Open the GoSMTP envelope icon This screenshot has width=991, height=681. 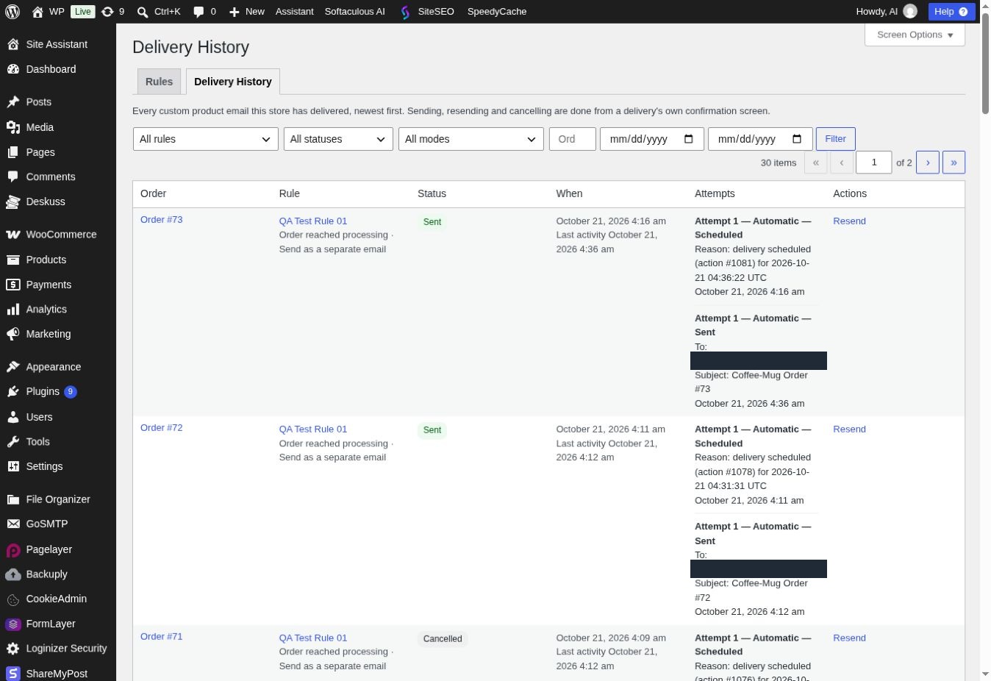pos(13,524)
